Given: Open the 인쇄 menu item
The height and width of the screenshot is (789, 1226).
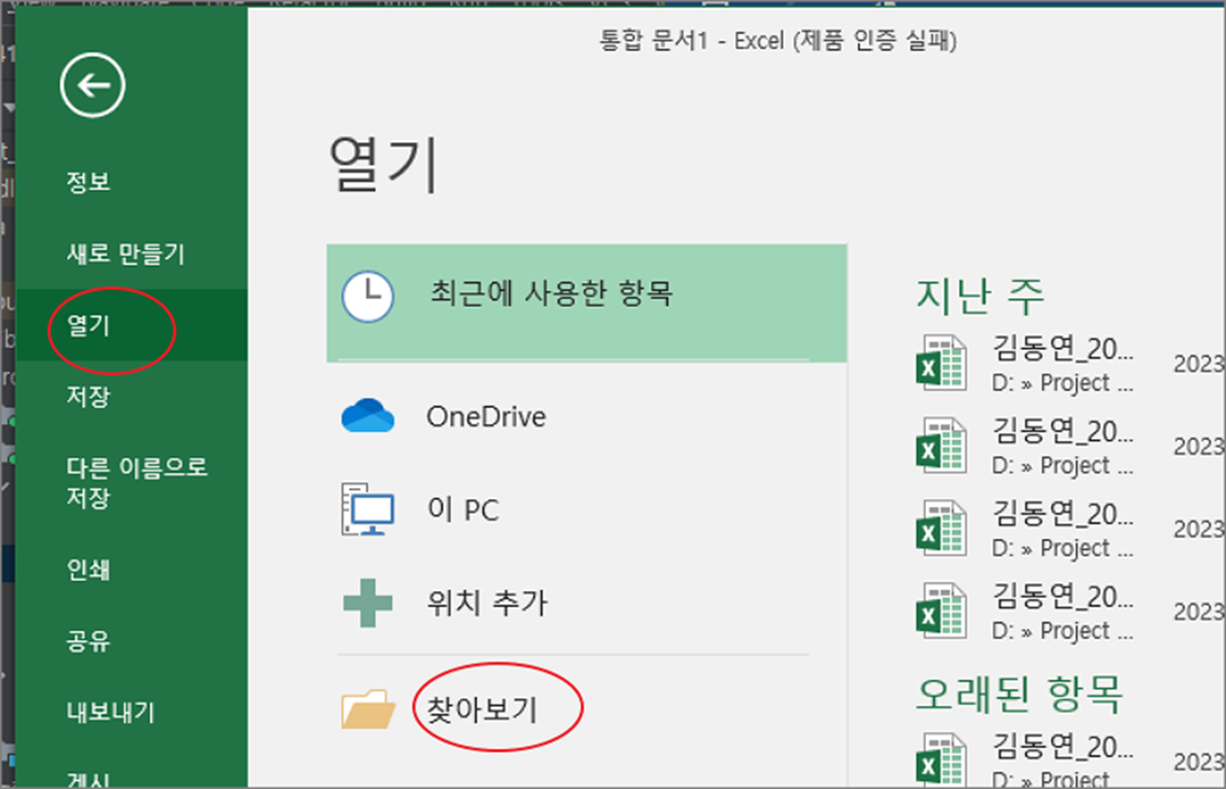Looking at the screenshot, I should click(88, 569).
